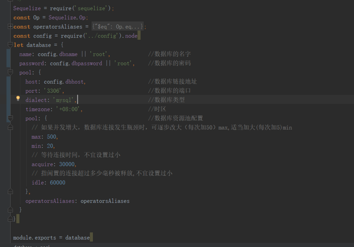
Task: Expand the folded operatorsAliases gutter plus marker
Action: coord(10,27)
